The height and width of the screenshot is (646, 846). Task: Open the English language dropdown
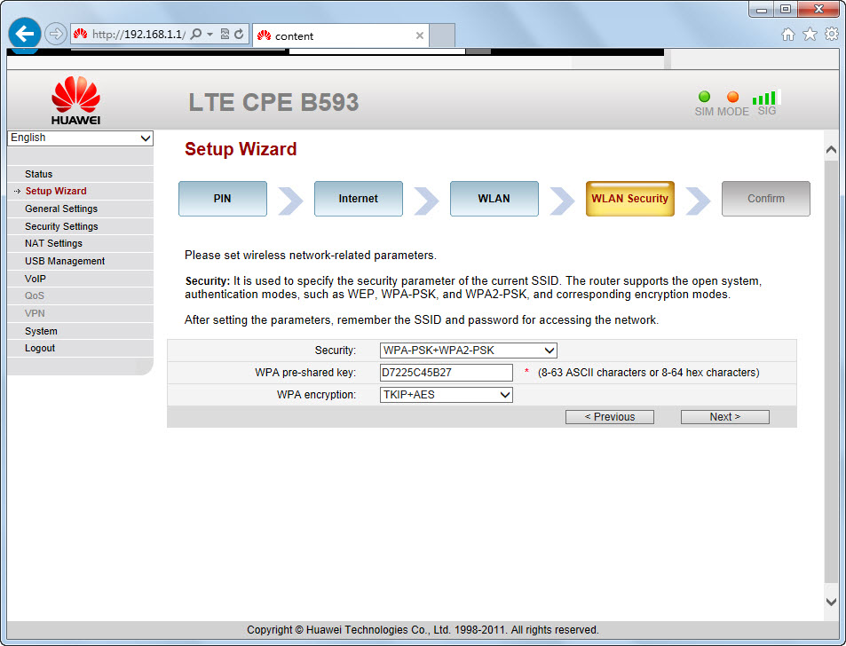pos(80,138)
